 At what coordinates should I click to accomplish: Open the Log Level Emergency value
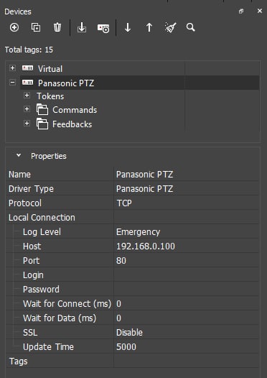point(187,232)
